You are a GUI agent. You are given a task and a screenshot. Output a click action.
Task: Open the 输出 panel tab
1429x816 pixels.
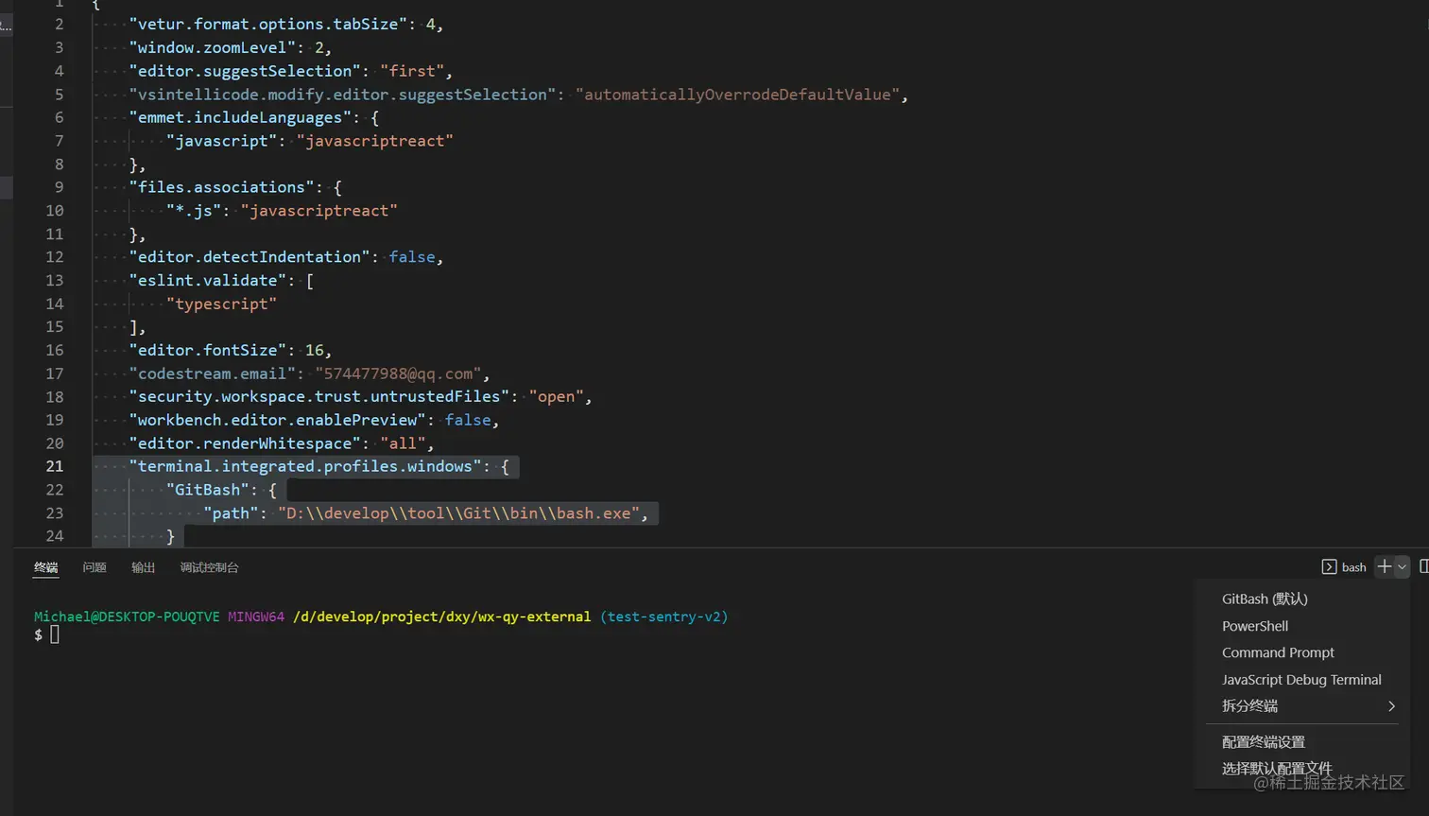pos(142,567)
